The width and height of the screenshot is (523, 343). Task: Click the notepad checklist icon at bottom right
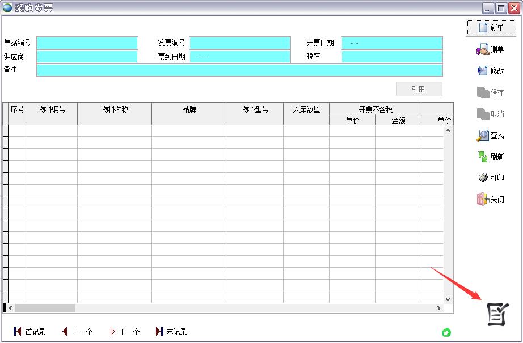coord(497,314)
